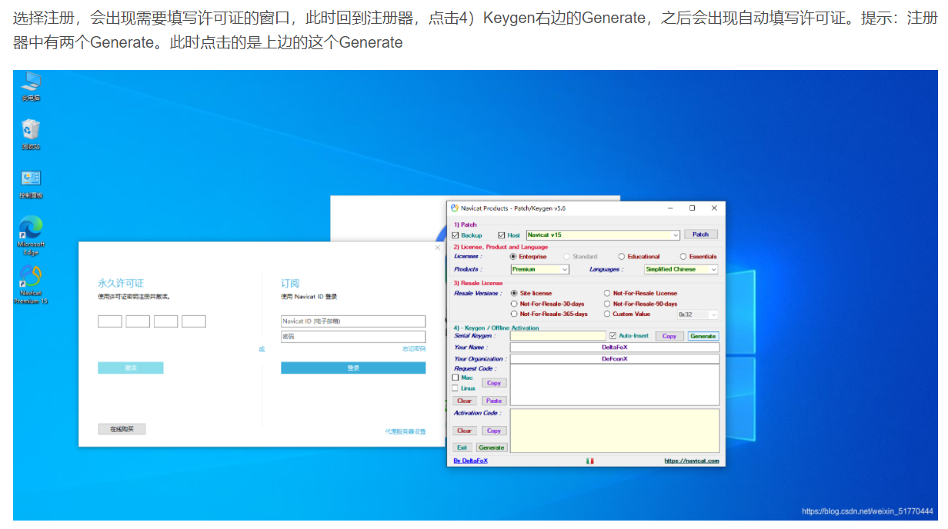Image resolution: width=948 pixels, height=529 pixels.
Task: Open the Control Panel desktop icon
Action: click(31, 184)
